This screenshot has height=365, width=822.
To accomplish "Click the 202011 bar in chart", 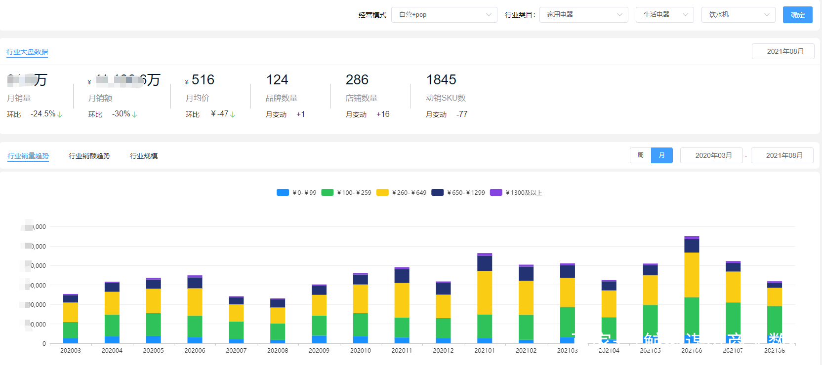I will [x=402, y=305].
